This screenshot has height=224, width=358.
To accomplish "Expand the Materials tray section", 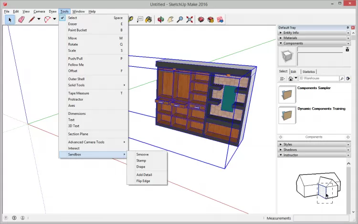I will 290,38.
